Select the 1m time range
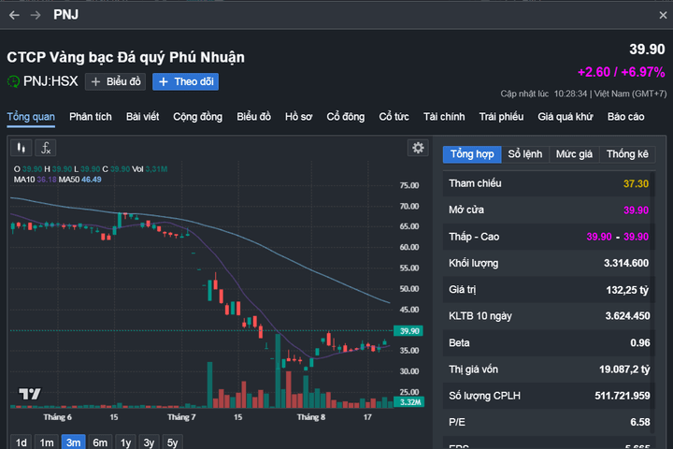This screenshot has width=673, height=449. coord(47,442)
